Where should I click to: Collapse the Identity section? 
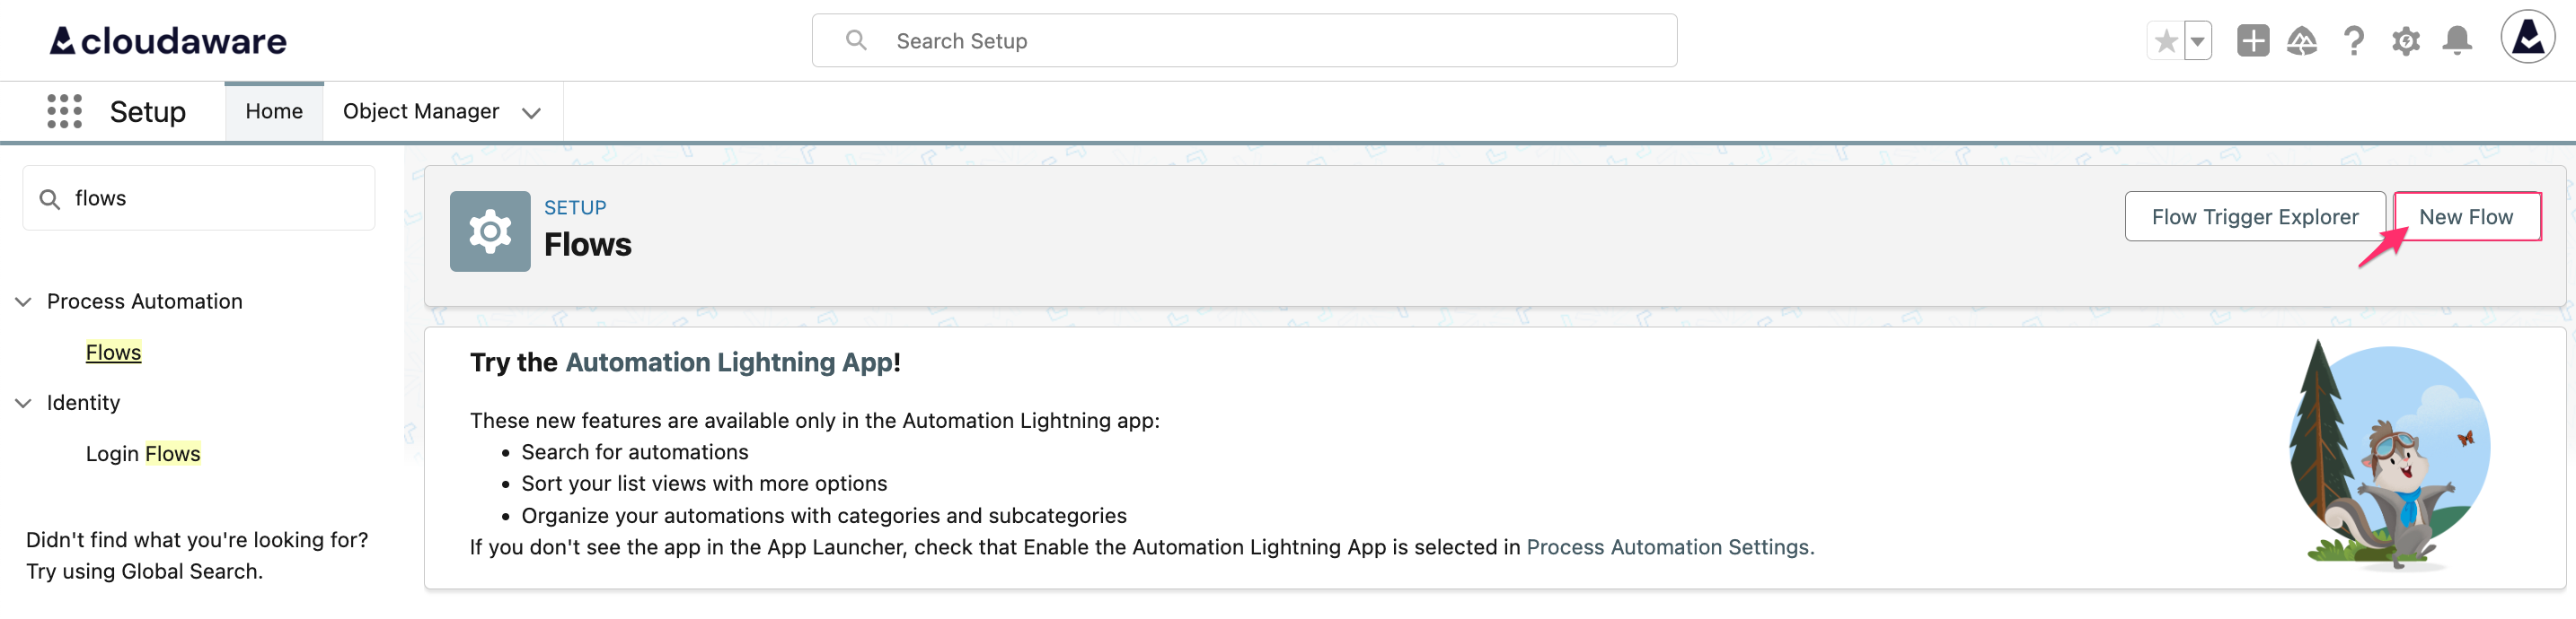coord(23,402)
